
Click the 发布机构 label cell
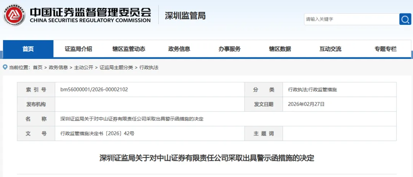36,104
